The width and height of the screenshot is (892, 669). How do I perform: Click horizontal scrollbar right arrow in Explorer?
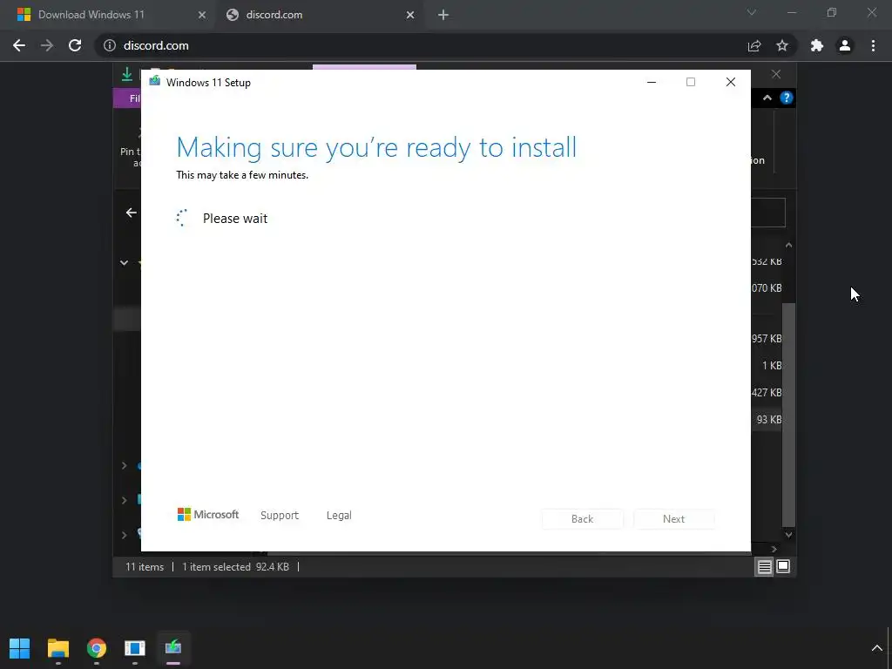pyautogui.click(x=774, y=549)
